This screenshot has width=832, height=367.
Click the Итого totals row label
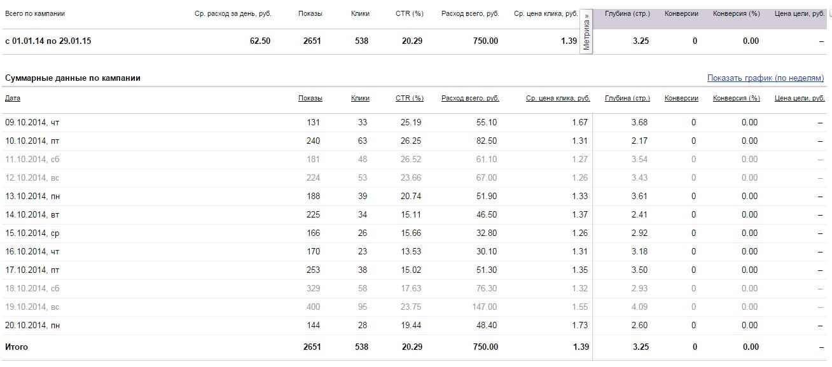[17, 347]
